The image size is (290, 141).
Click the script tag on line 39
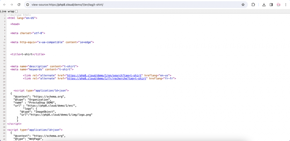click(x=35, y=130)
